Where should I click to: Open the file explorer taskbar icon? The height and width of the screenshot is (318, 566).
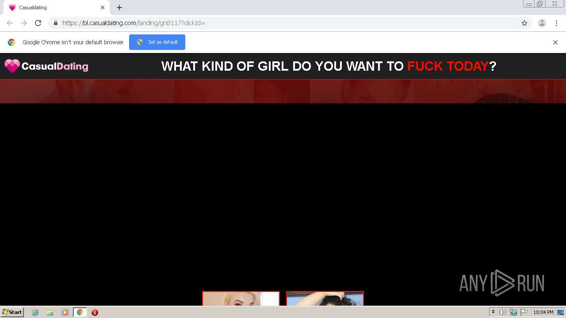(50, 312)
